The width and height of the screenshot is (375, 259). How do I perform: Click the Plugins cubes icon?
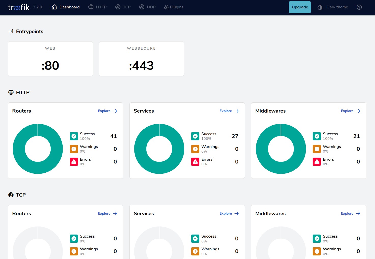[167, 7]
